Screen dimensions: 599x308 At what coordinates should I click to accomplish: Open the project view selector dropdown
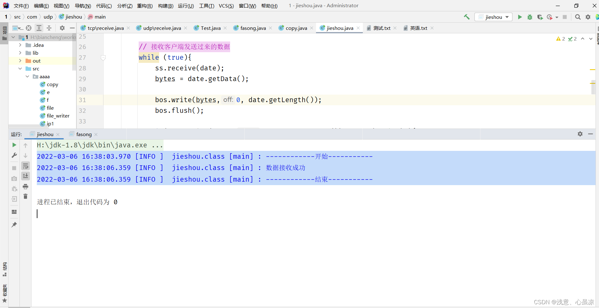coord(17,28)
